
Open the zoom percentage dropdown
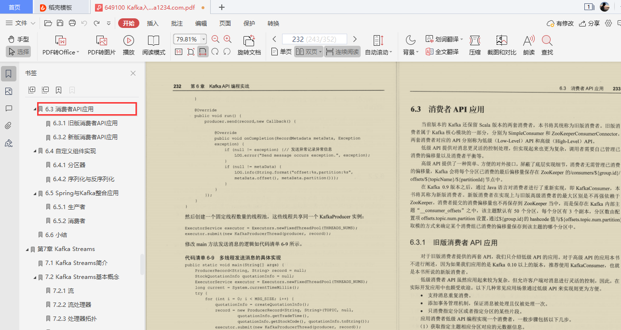point(203,39)
